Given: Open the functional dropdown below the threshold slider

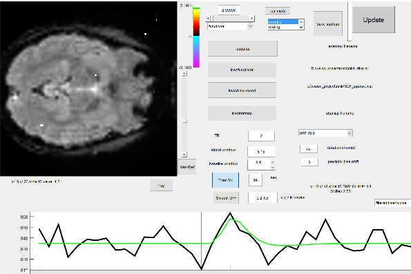Looking at the screenshot, I should click(230, 26).
